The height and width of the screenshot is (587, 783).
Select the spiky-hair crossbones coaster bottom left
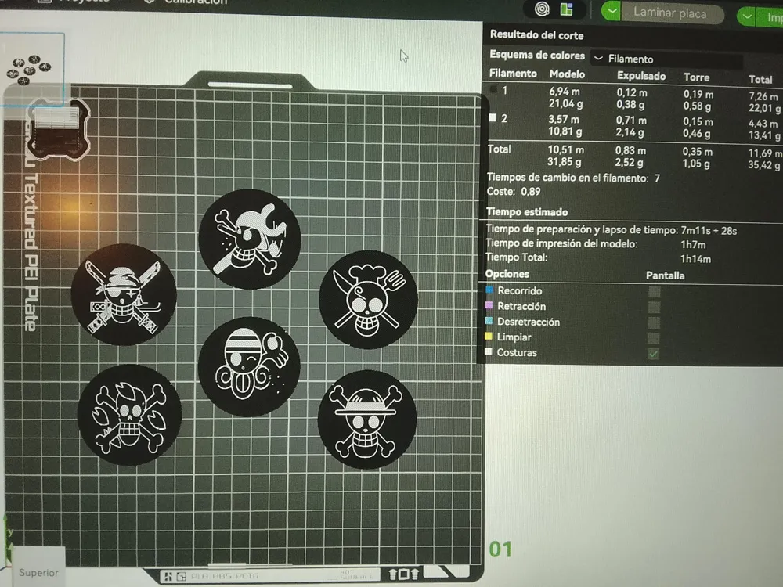(x=129, y=416)
